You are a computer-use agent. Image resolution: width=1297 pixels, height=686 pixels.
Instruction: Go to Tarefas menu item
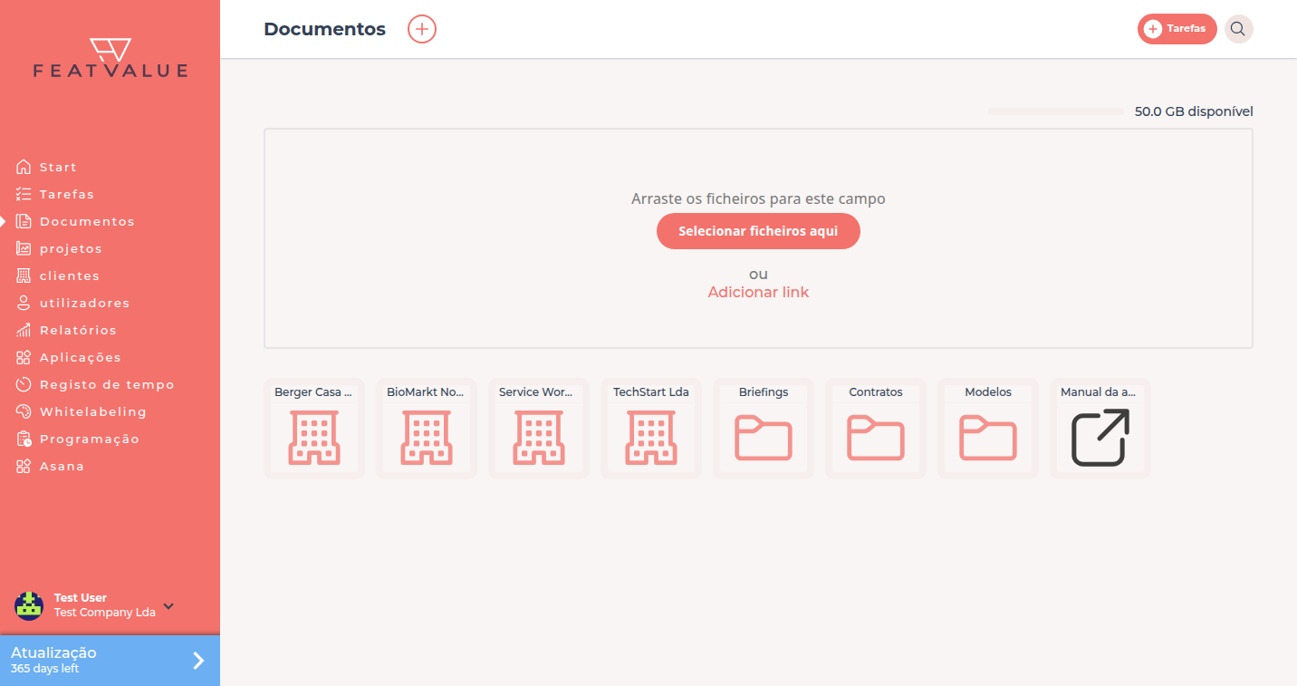pyautogui.click(x=67, y=194)
